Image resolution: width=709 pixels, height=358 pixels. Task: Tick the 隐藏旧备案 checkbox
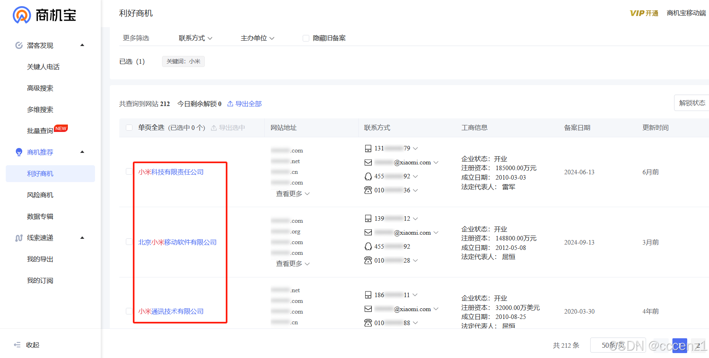point(306,38)
